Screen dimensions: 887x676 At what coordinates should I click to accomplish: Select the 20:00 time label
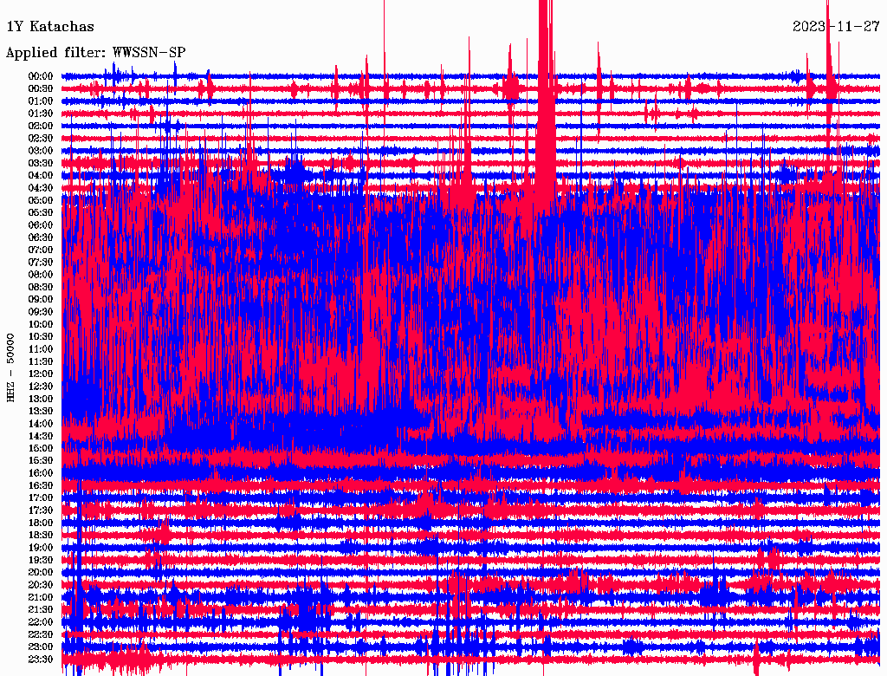click(41, 572)
